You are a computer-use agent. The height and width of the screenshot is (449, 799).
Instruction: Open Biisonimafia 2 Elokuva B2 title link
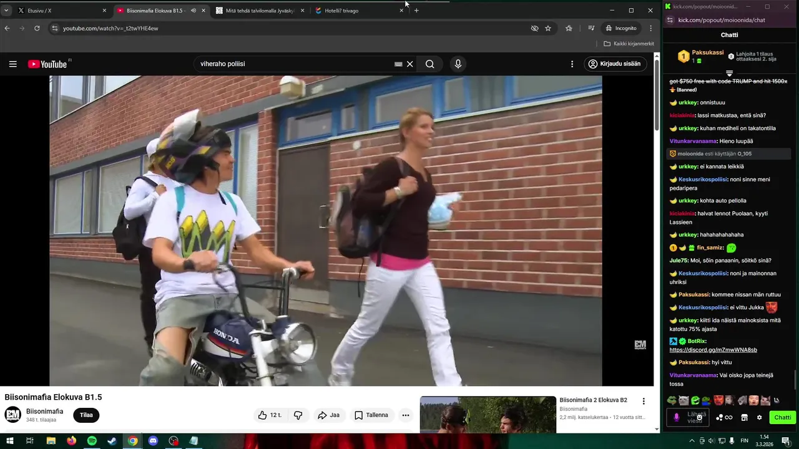(x=593, y=400)
